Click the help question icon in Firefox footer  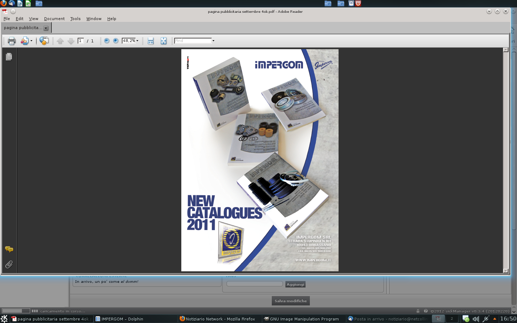click(426, 311)
